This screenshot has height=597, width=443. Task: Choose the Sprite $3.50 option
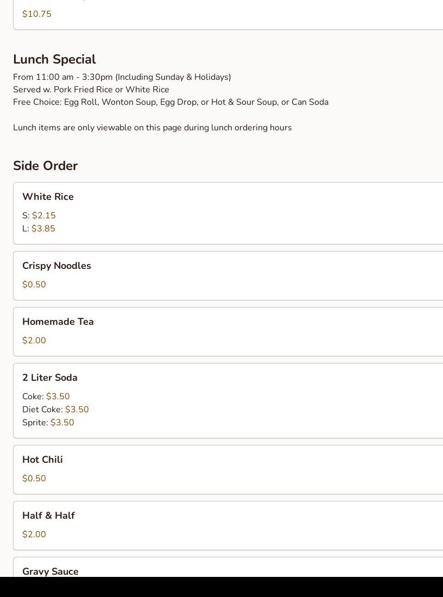tap(48, 422)
